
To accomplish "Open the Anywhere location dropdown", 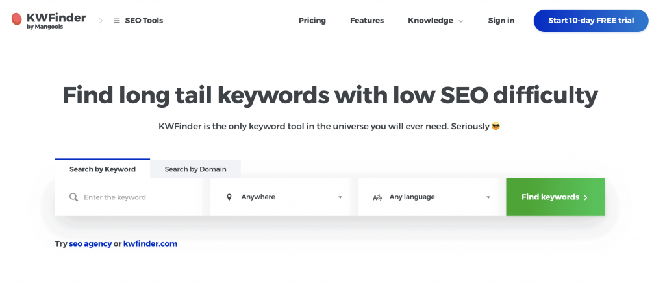I will (280, 197).
